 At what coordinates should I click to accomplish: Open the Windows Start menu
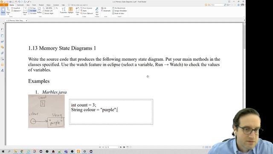pyautogui.click(x=3, y=151)
